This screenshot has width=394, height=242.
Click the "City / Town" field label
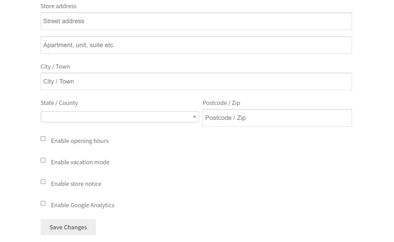pyautogui.click(x=55, y=67)
